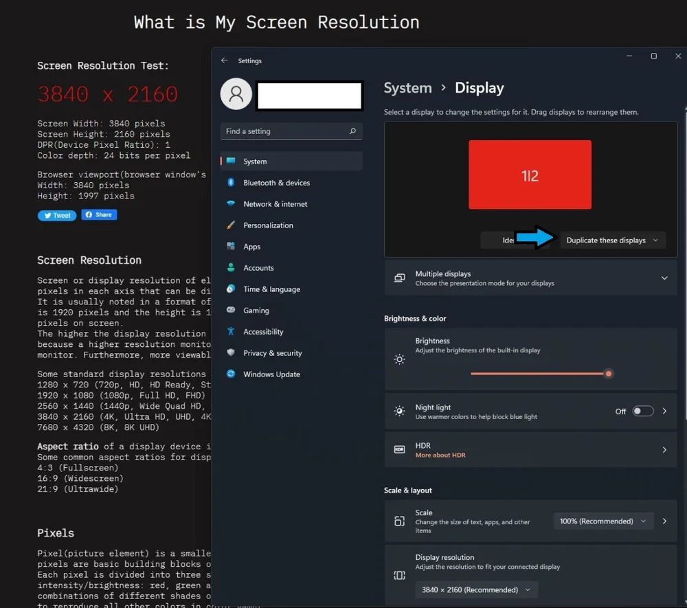Click the brightness slider handle
The width and height of the screenshot is (687, 608).
tap(609, 373)
